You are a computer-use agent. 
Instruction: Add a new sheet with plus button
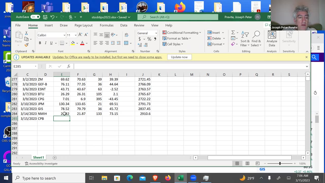click(x=55, y=158)
